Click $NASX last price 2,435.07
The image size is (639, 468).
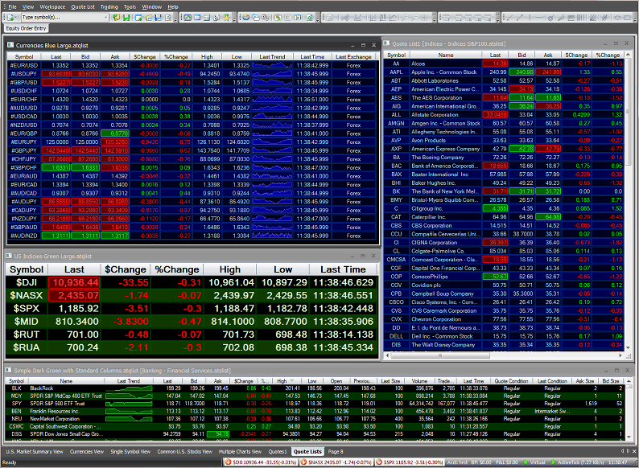tap(74, 296)
